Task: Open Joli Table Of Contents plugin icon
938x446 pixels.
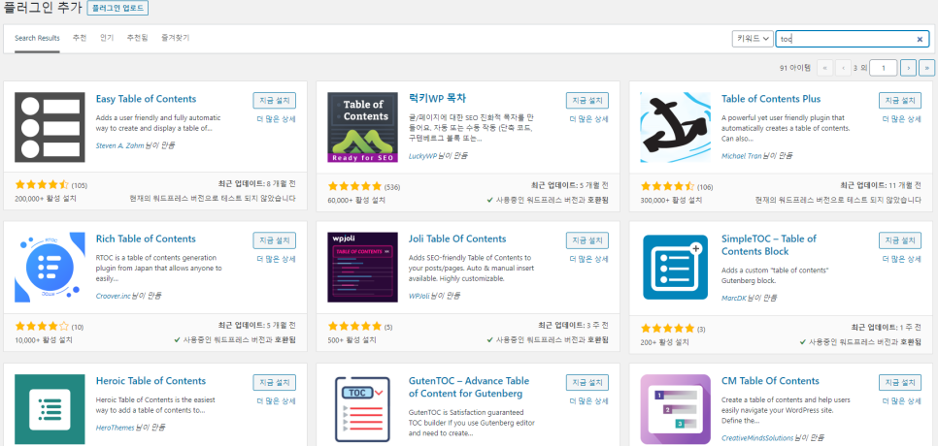Action: coord(362,268)
